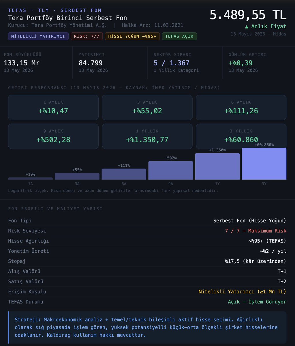Click the fund title Tera Portföy Birinci Serbest Fon
Image resolution: width=295 pixels, height=346 pixels.
tap(67, 18)
